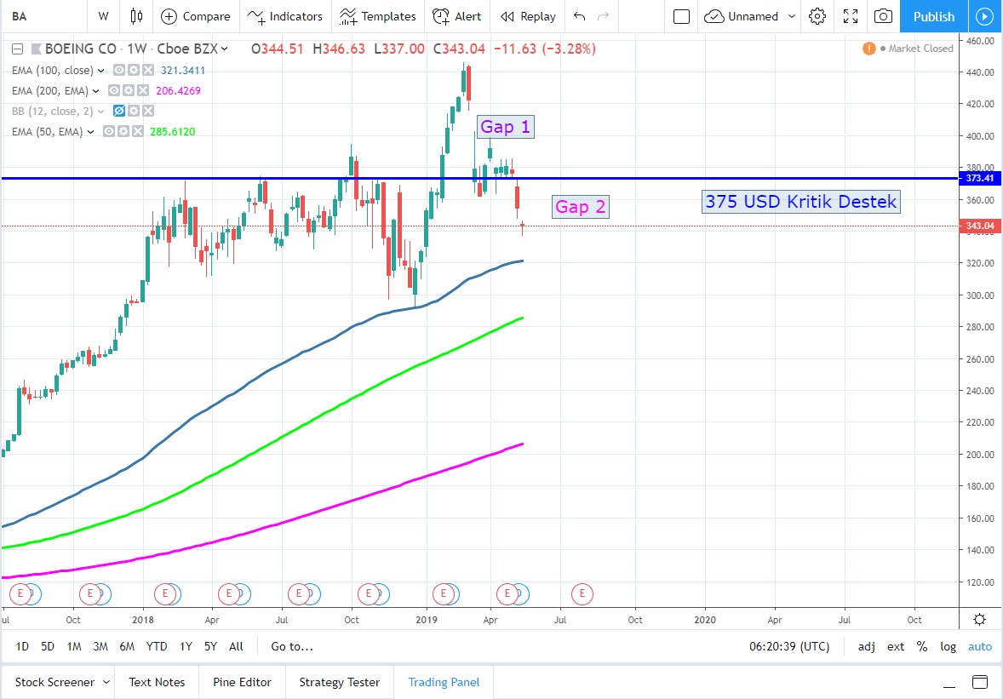Show the hidden BB indicator
The width and height of the screenshot is (1003, 699).
click(119, 112)
